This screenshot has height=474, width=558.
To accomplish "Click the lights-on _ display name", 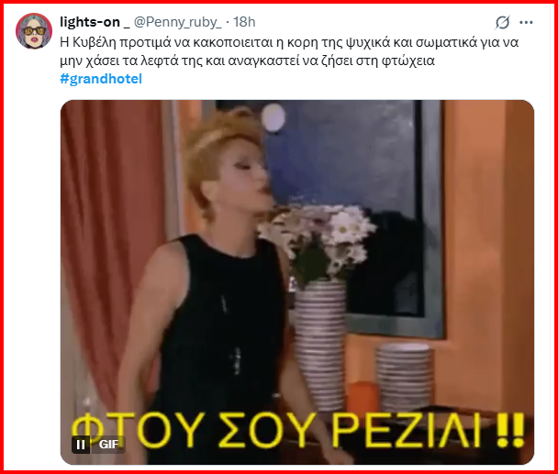I will coord(95,22).
